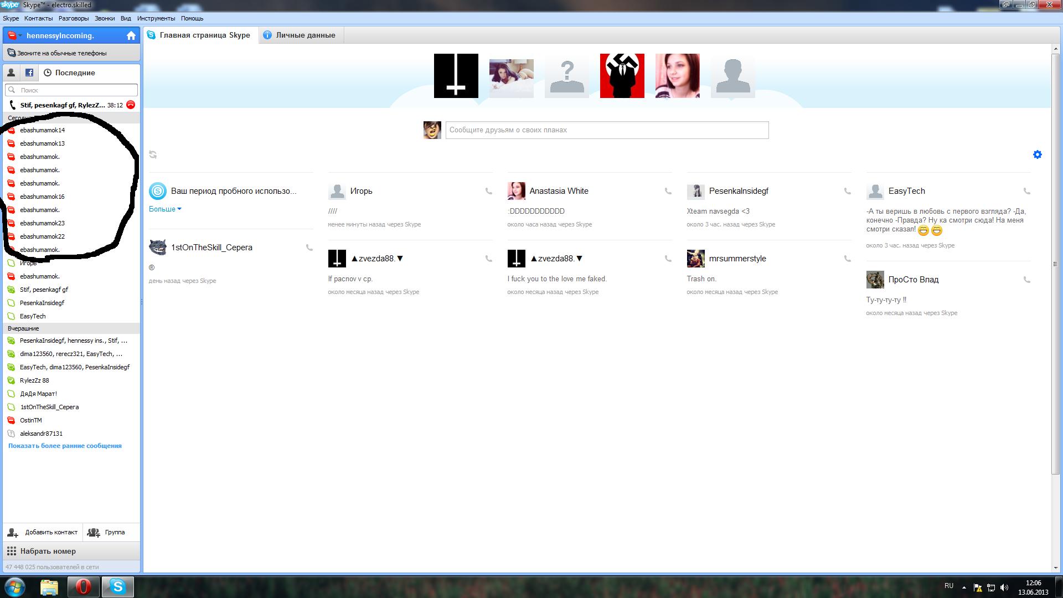
Task: Click Skype icon in the taskbar
Action: click(118, 587)
